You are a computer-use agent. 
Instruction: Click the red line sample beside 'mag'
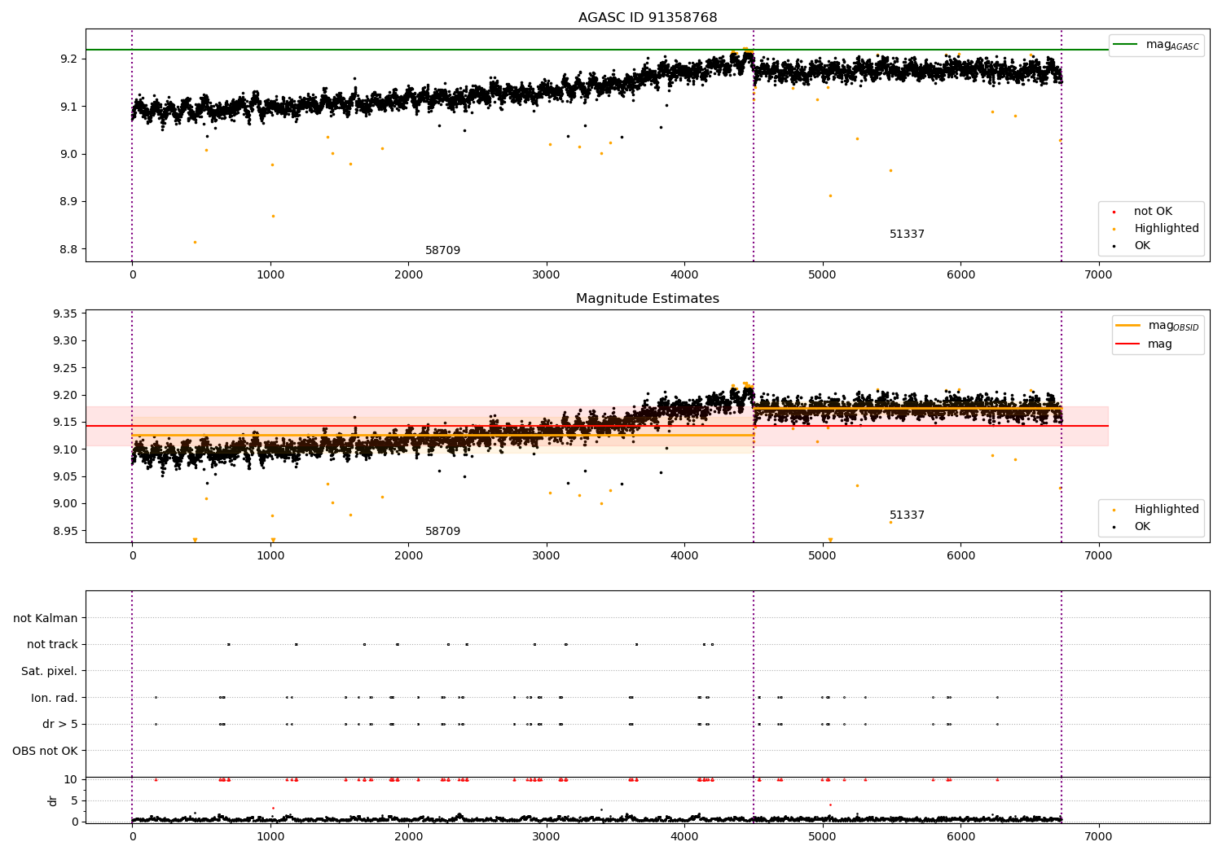click(1128, 344)
